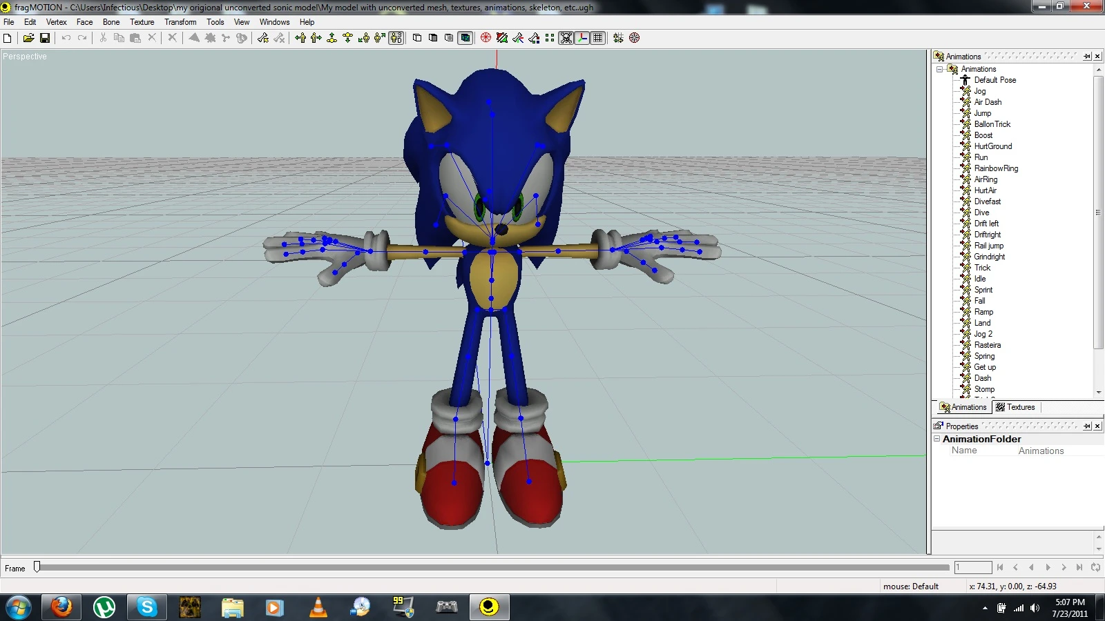Open the Vertex menu
This screenshot has width=1105, height=621.
(x=57, y=22)
